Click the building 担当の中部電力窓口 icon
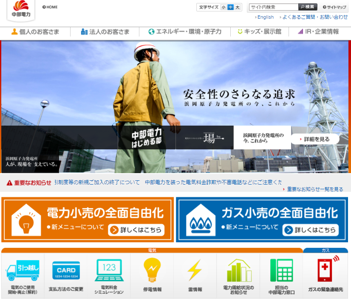This screenshot has width=351, height=300. [x=281, y=270]
